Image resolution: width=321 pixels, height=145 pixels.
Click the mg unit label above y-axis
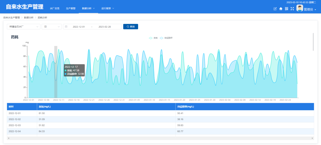(x=27, y=42)
